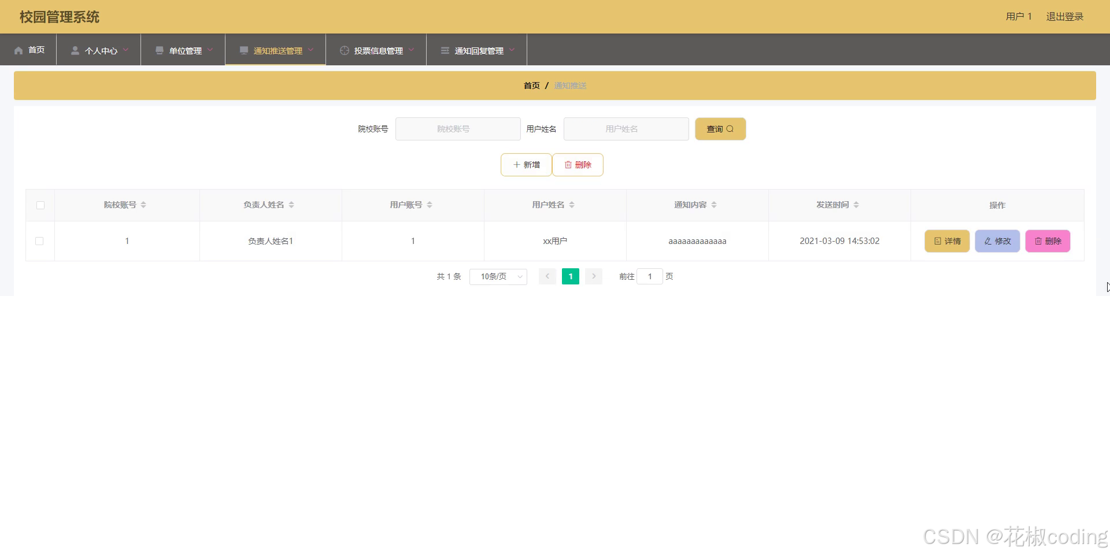The height and width of the screenshot is (555, 1110).
Task: Click the list icon beside 通知回复管理
Action: click(x=445, y=50)
